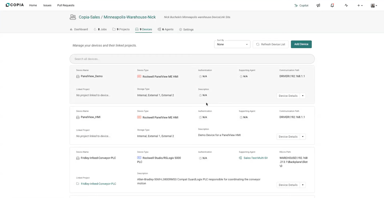Click the folder icon beside linked Fridley project

tap(78, 184)
